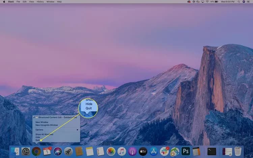
Task: Launch the Music app from Dock
Action: pyautogui.click(x=122, y=151)
